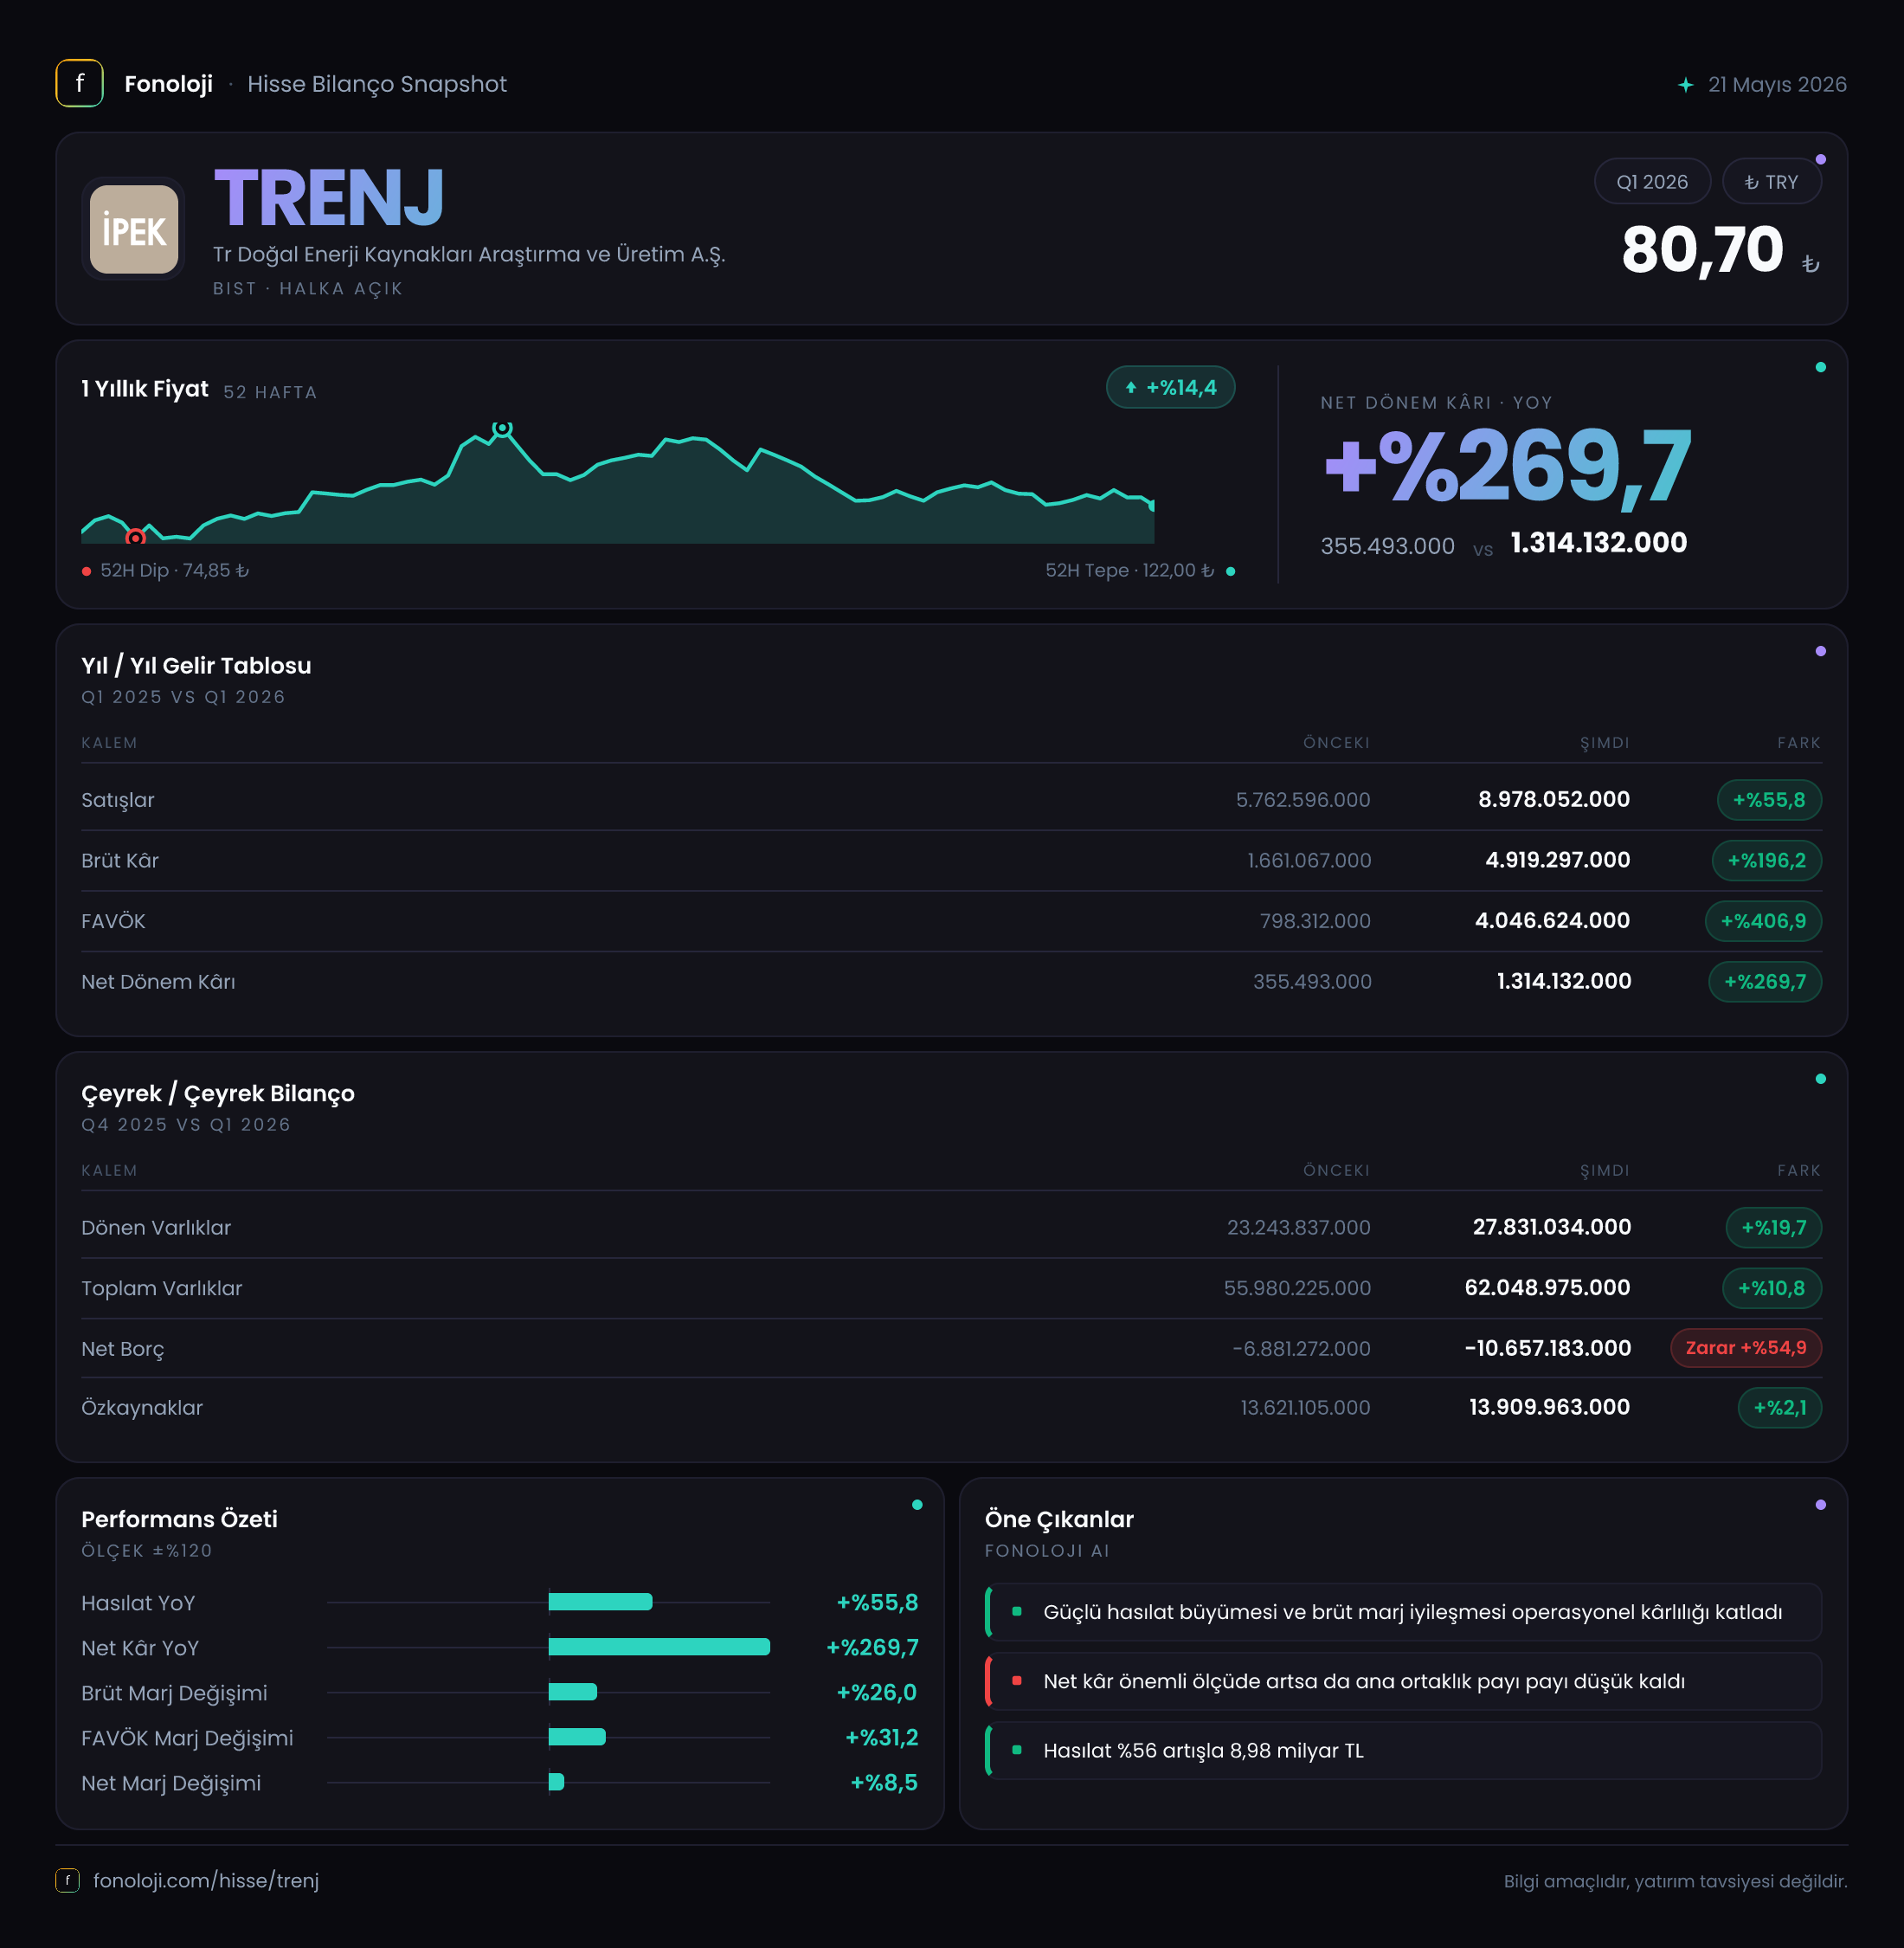Click the +%19,7 badge for Dönen Varlıklar
The height and width of the screenshot is (1948, 1904).
tap(1774, 1228)
